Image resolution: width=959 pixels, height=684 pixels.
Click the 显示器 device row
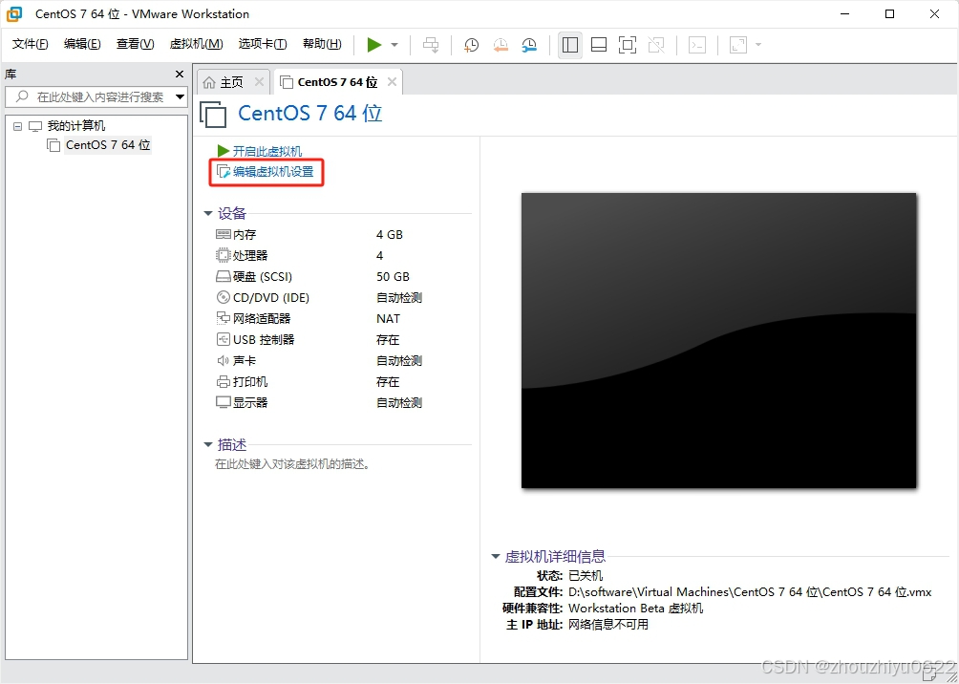(343, 402)
